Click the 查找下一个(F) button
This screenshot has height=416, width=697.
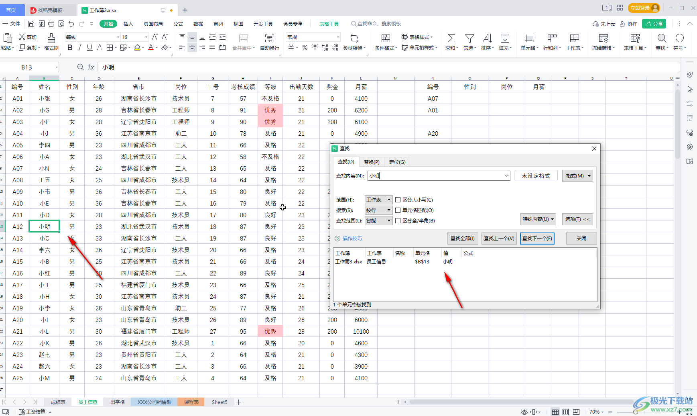(x=537, y=238)
